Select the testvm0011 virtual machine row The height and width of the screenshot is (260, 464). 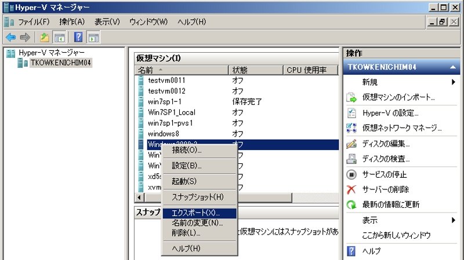[x=237, y=80]
